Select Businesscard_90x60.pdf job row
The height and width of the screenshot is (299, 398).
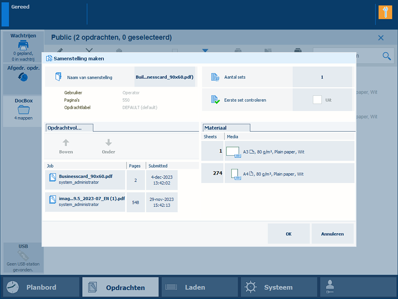(85, 179)
